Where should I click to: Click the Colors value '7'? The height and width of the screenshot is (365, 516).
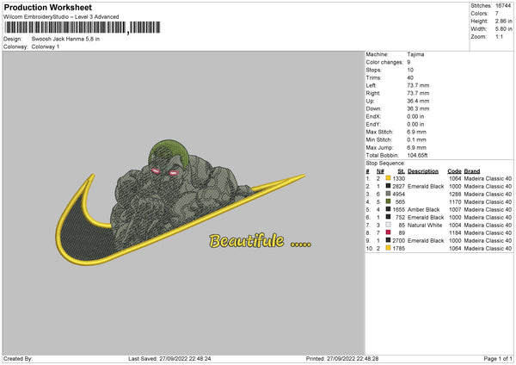pos(497,14)
